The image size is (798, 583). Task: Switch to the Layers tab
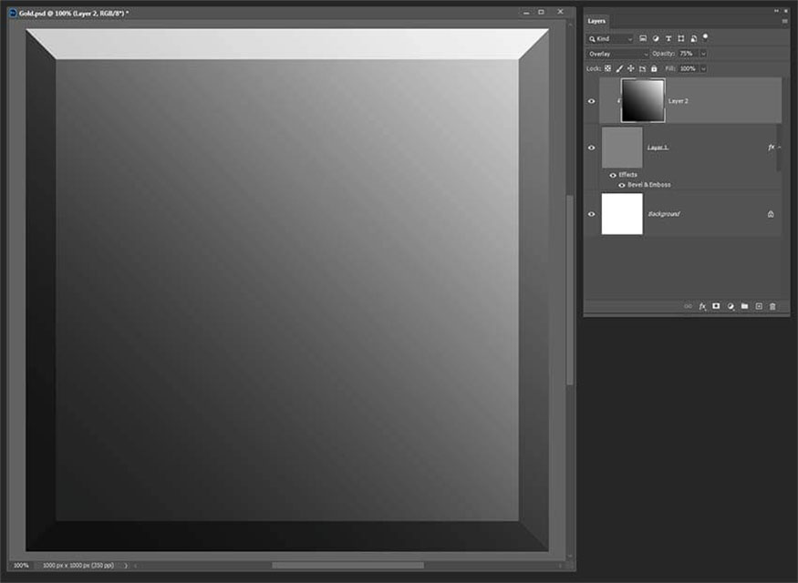point(596,21)
